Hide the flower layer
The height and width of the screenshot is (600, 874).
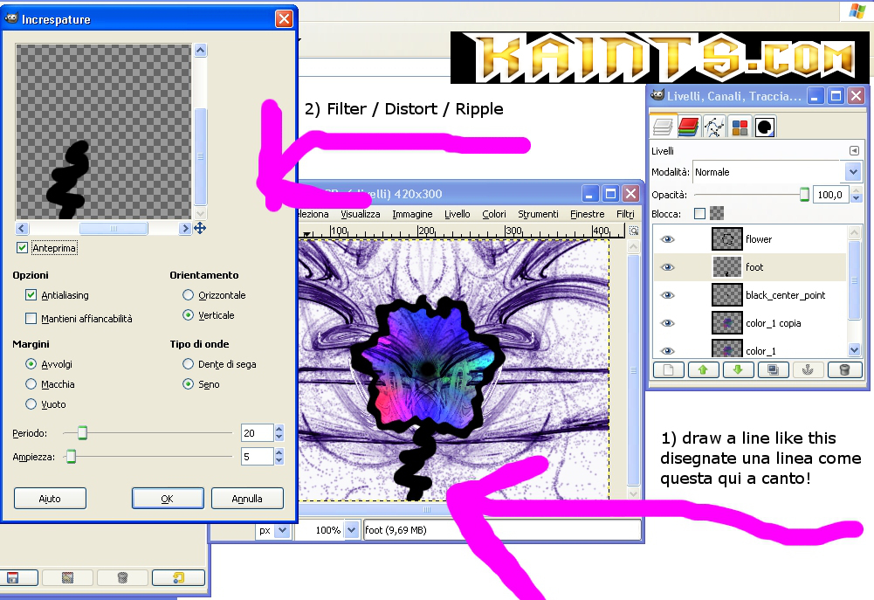pos(667,239)
